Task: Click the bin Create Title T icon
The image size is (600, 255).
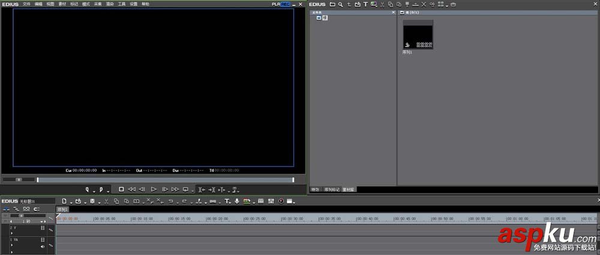Action: click(365, 4)
